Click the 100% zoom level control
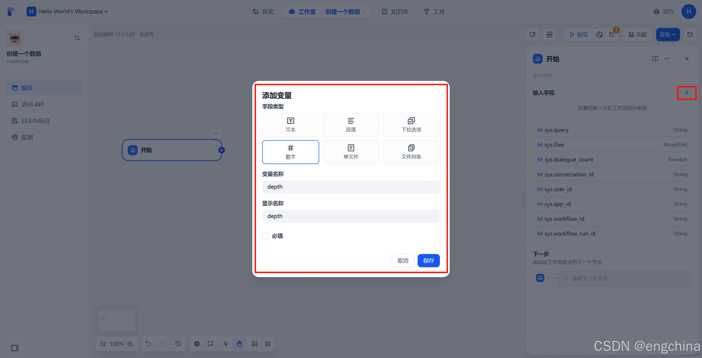702x358 pixels. click(117, 344)
